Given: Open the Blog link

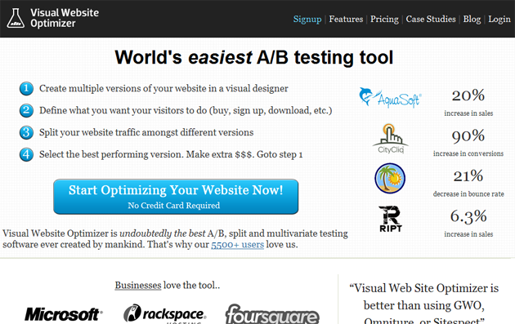Looking at the screenshot, I should 472,19.
